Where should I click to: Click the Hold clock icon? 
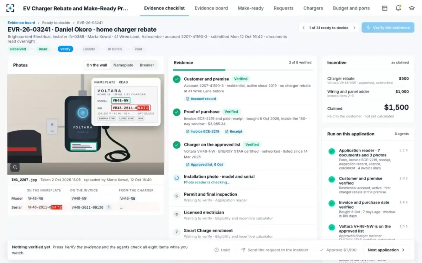(217, 250)
